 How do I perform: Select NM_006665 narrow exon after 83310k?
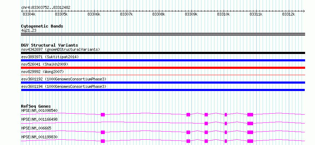[226, 132]
